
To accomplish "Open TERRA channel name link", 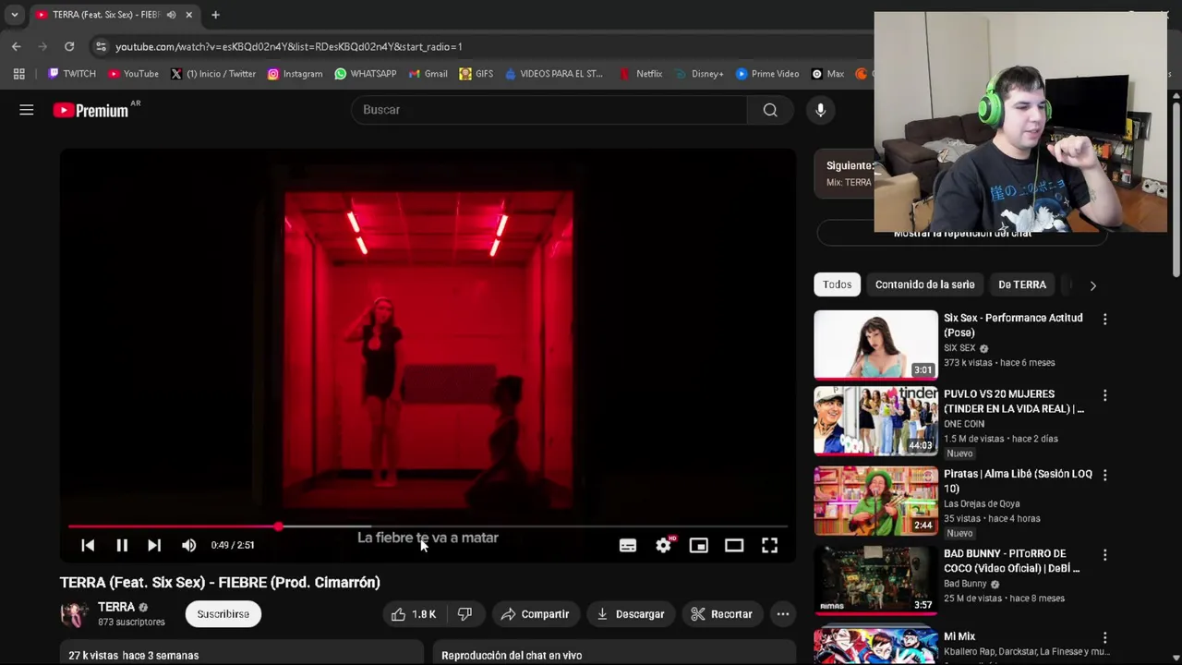I will (116, 607).
